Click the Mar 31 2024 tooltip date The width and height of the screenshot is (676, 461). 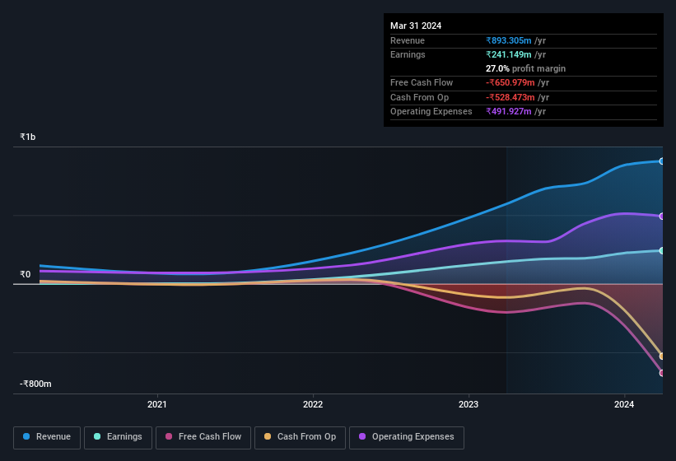[416, 26]
